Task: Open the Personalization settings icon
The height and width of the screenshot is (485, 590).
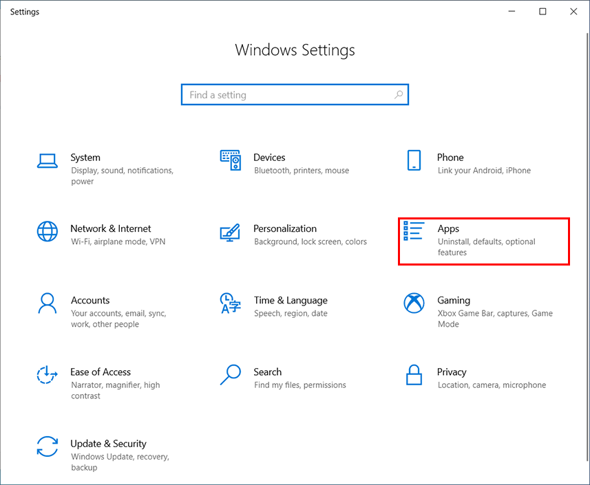Action: (x=231, y=231)
